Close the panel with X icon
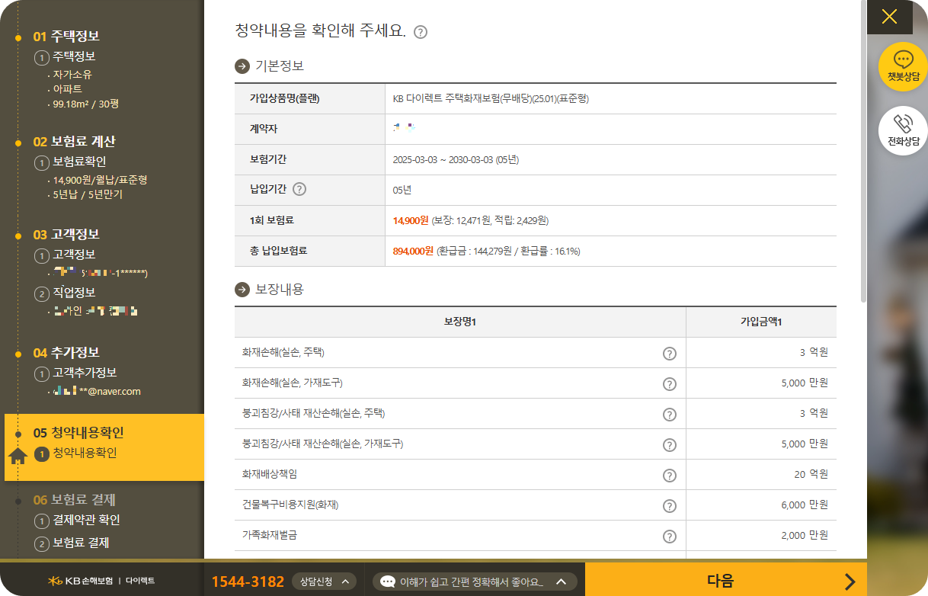Image resolution: width=928 pixels, height=596 pixels. [x=889, y=16]
